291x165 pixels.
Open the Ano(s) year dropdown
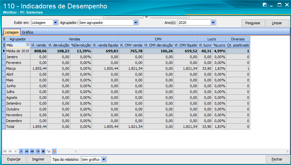point(213,23)
